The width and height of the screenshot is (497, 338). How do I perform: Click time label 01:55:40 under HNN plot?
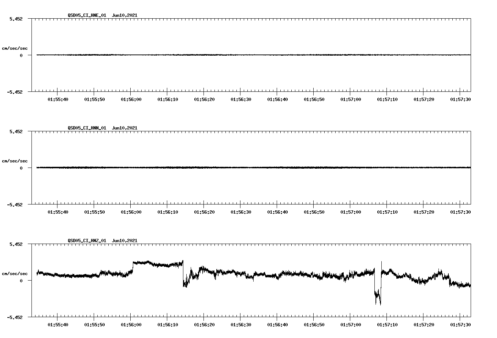(58, 212)
